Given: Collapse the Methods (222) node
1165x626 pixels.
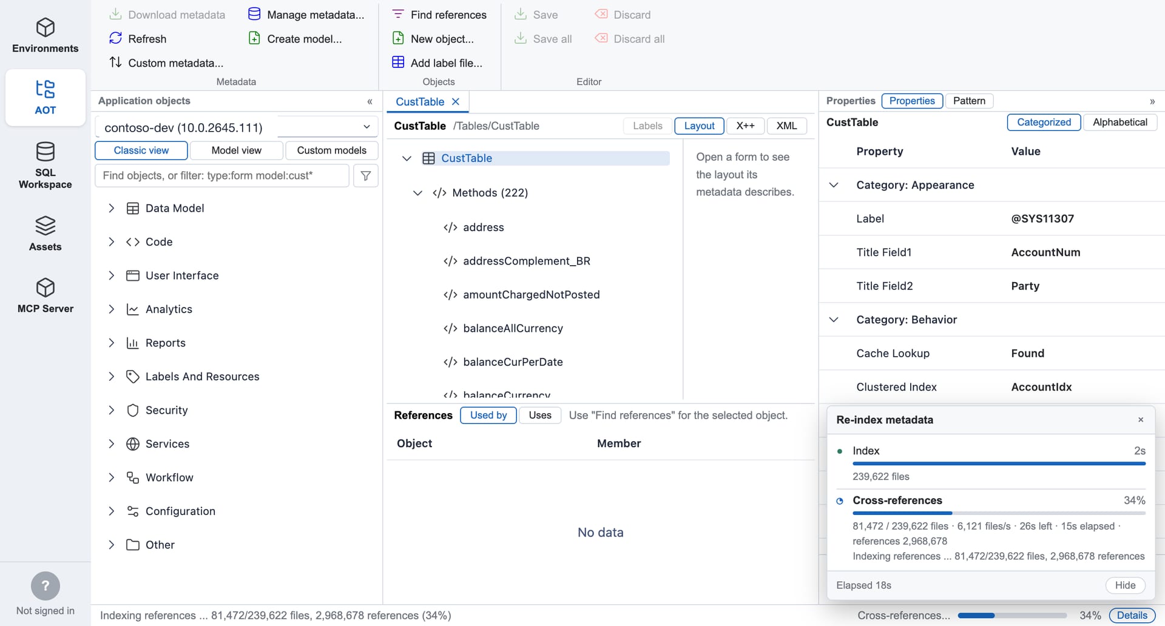Looking at the screenshot, I should click(x=417, y=193).
